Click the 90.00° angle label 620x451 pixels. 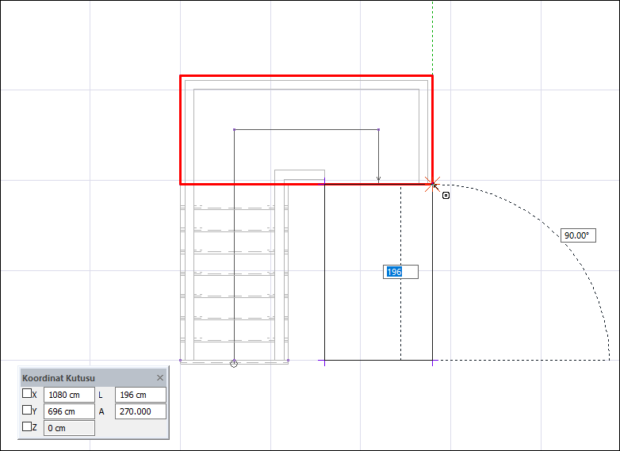tap(578, 235)
